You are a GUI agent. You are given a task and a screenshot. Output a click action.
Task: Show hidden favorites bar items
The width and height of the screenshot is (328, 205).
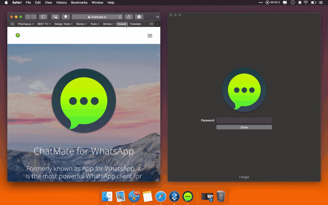point(151,24)
